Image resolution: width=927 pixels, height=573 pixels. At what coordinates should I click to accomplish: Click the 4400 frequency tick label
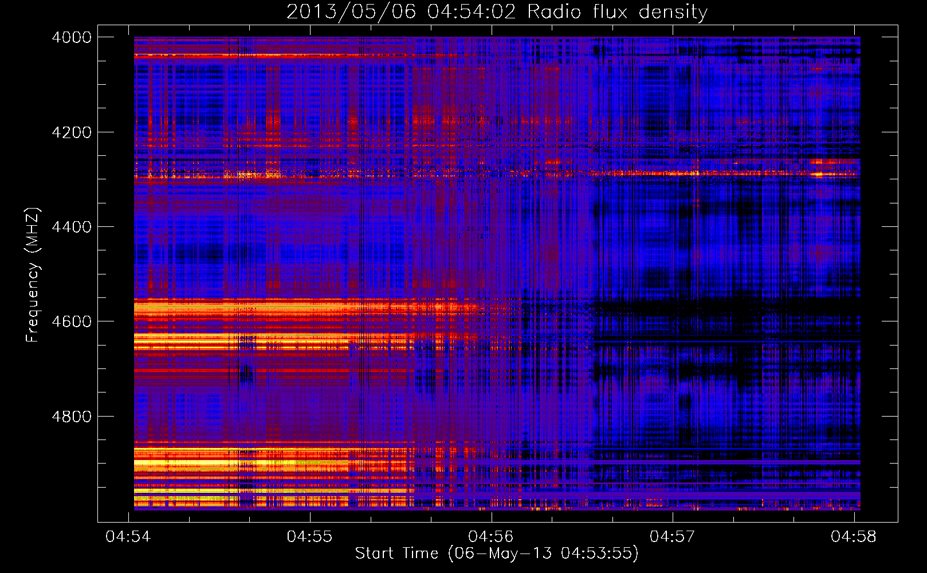(x=72, y=227)
